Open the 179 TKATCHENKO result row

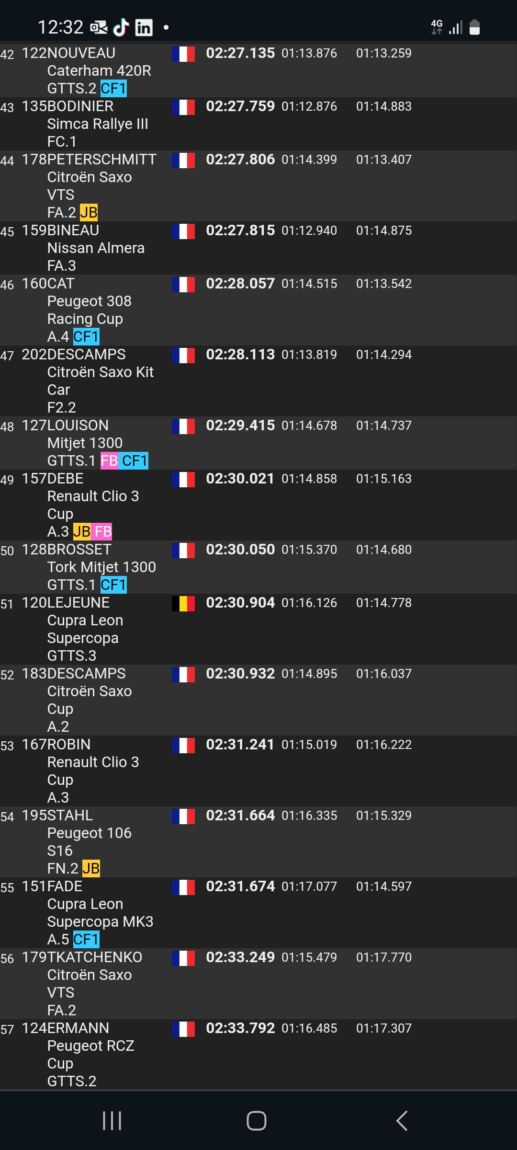[x=258, y=984]
